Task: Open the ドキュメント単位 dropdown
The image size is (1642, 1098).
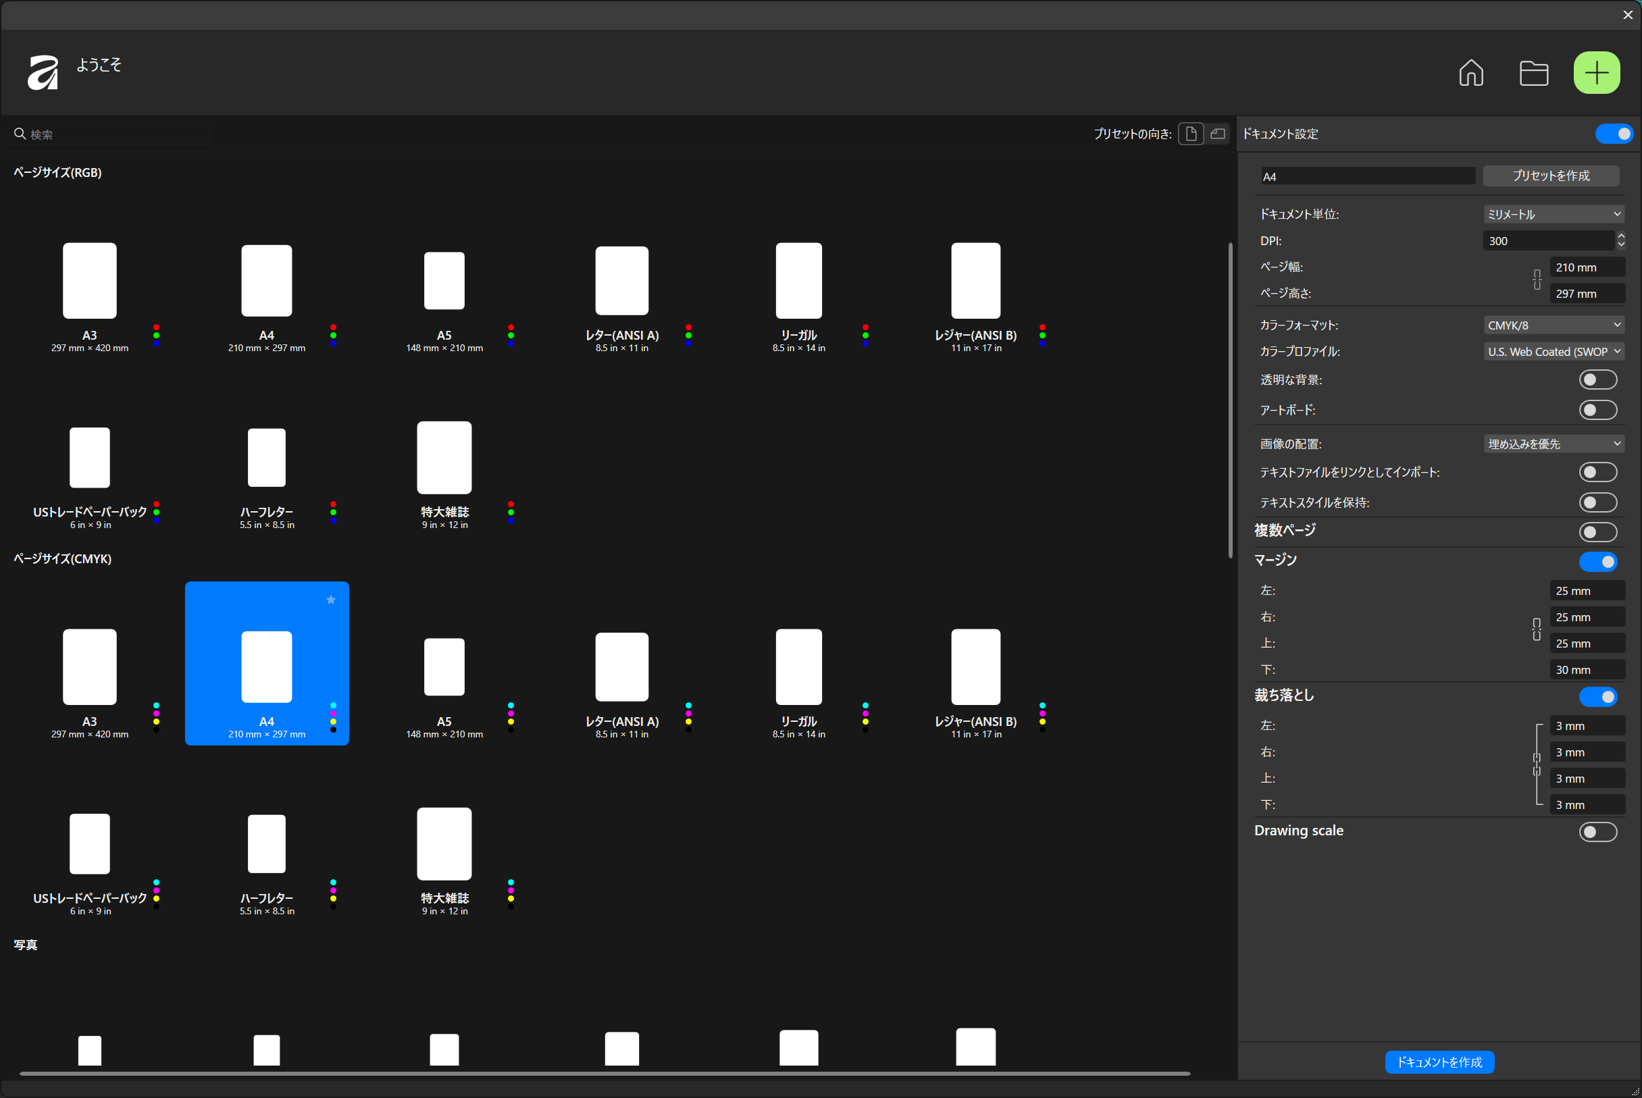Action: click(x=1553, y=214)
